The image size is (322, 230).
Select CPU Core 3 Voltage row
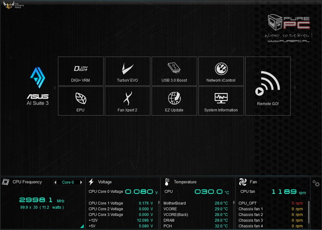(121, 214)
